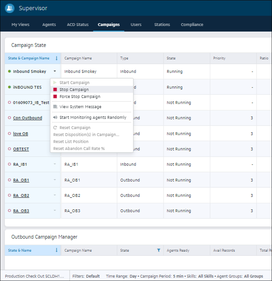
Task: Open the Con Outbound campaign link
Action: tap(27, 118)
